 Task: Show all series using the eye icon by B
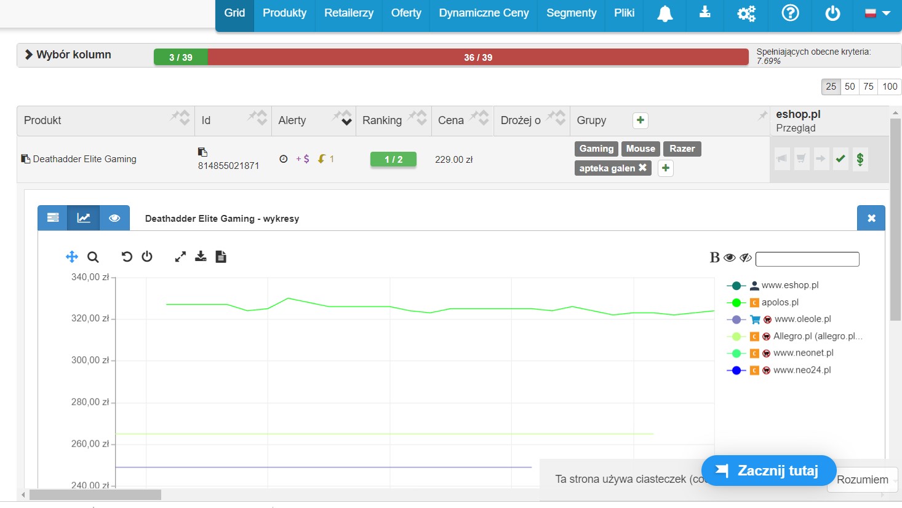point(730,258)
